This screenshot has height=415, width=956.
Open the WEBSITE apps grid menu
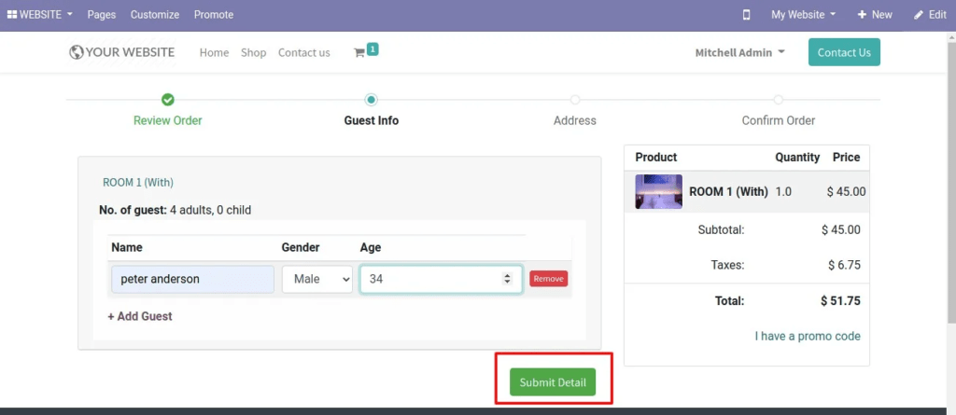click(x=40, y=15)
